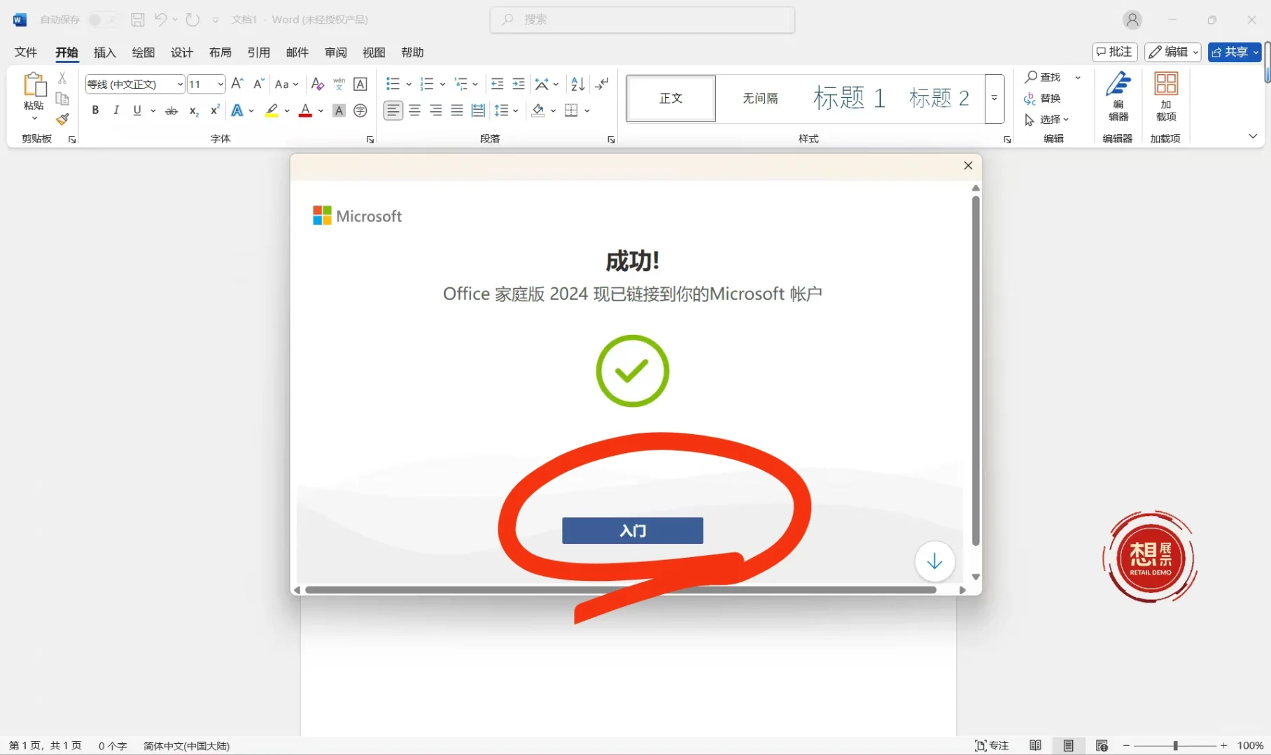Screen dimensions: 1271x755
Task: Click the Clear All Formatting icon
Action: click(317, 83)
